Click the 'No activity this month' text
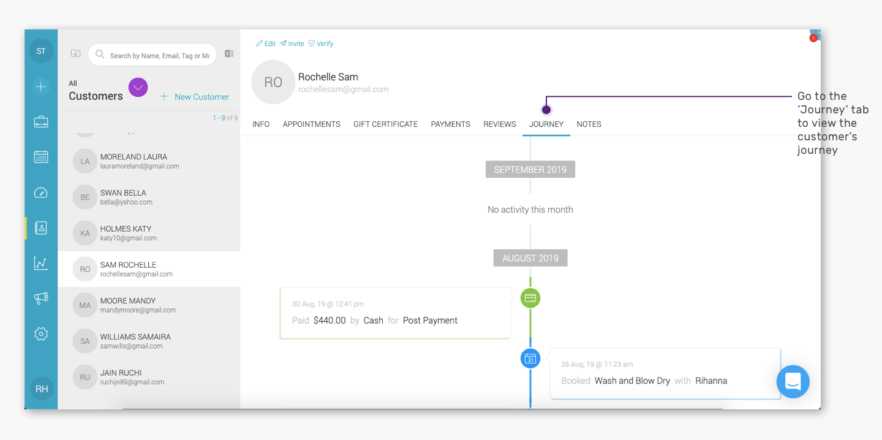This screenshot has height=440, width=882. 530,210
